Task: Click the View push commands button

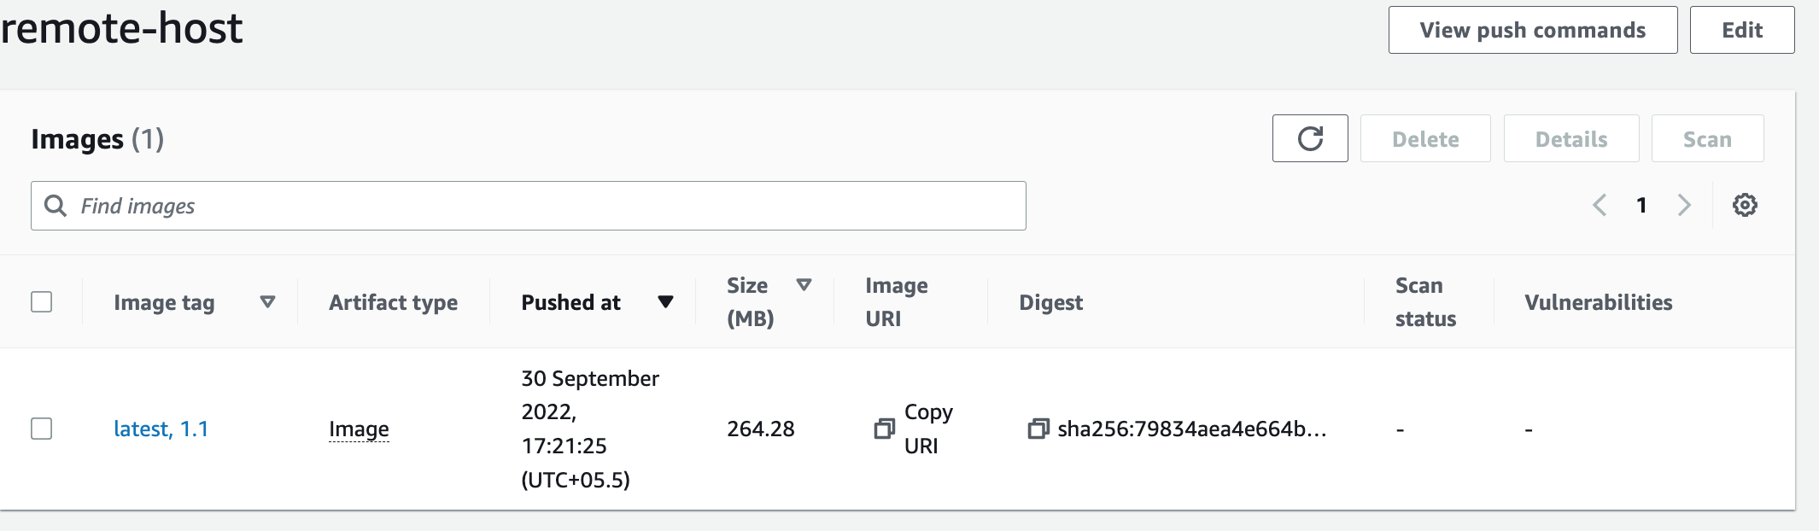Action: [x=1533, y=29]
